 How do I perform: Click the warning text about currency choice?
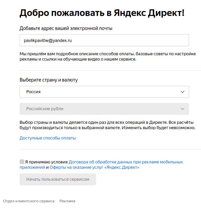point(108,125)
